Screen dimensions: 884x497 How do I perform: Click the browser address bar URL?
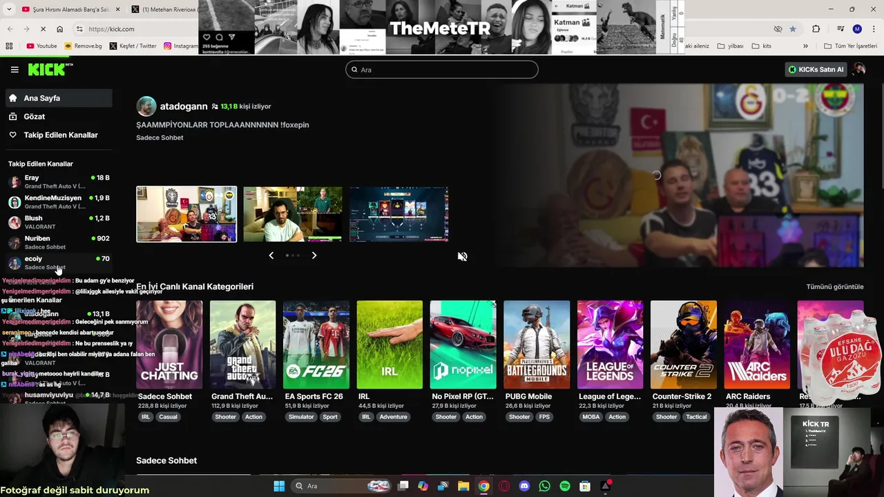(111, 29)
